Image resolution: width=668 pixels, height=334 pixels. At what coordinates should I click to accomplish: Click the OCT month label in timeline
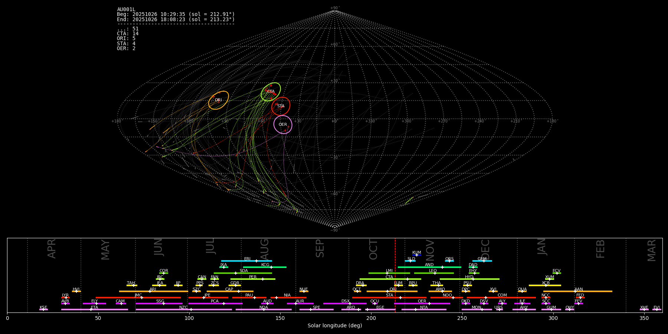pos(373,249)
